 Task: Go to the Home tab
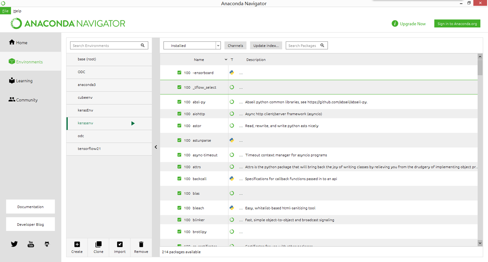[x=30, y=42]
